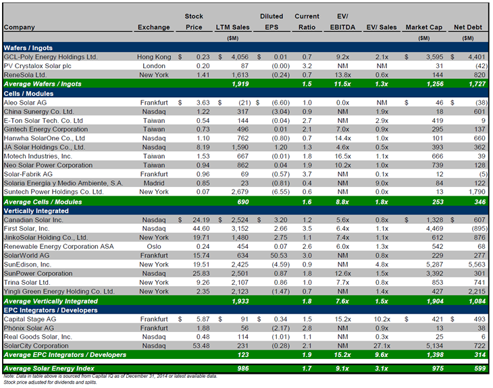Select stock price adjusted footnote
Viewport: 493px width, 388px height.
click(50, 383)
